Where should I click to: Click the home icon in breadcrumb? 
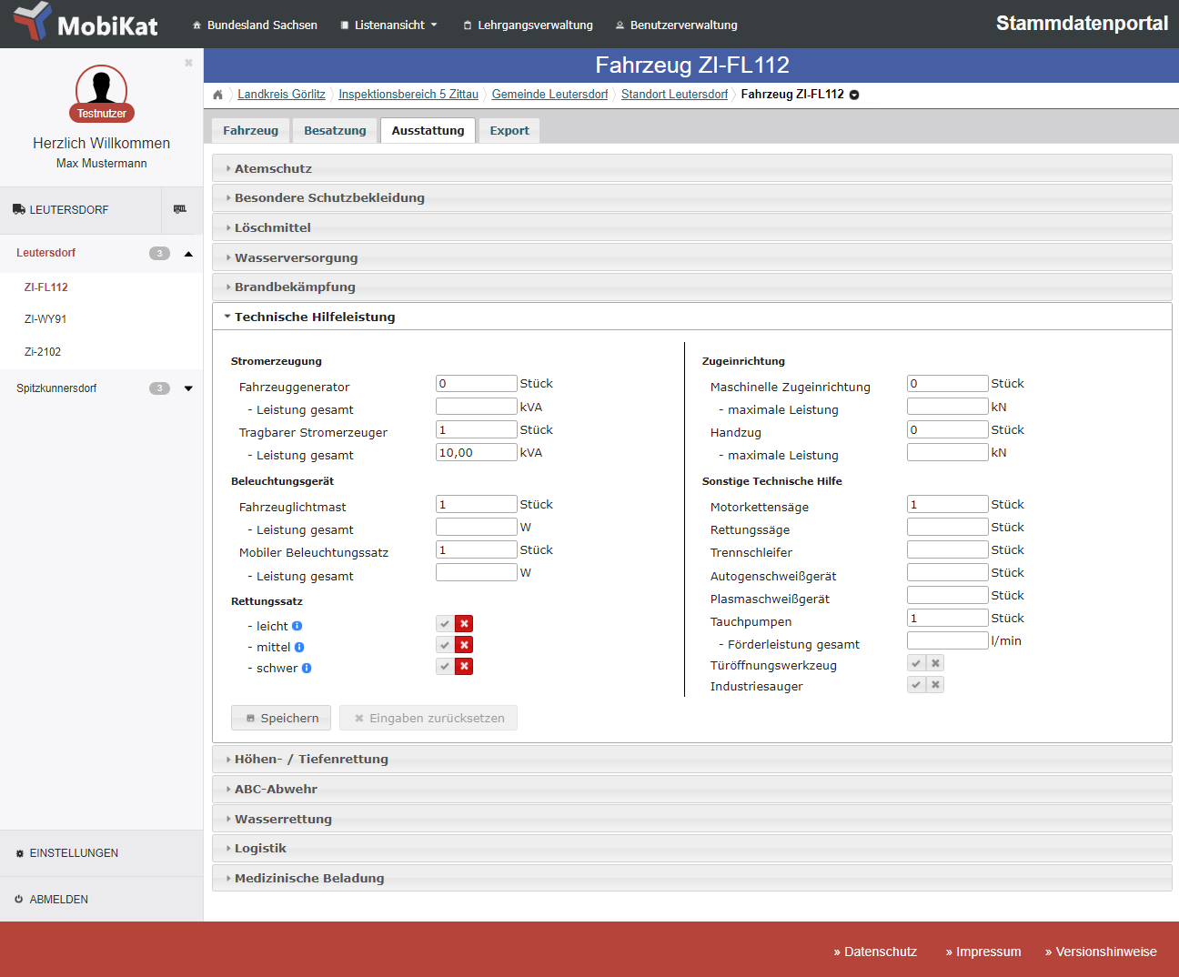click(217, 95)
